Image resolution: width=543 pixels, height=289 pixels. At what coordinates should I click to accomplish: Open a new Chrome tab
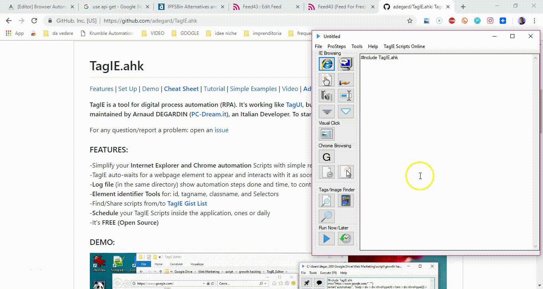click(x=463, y=7)
